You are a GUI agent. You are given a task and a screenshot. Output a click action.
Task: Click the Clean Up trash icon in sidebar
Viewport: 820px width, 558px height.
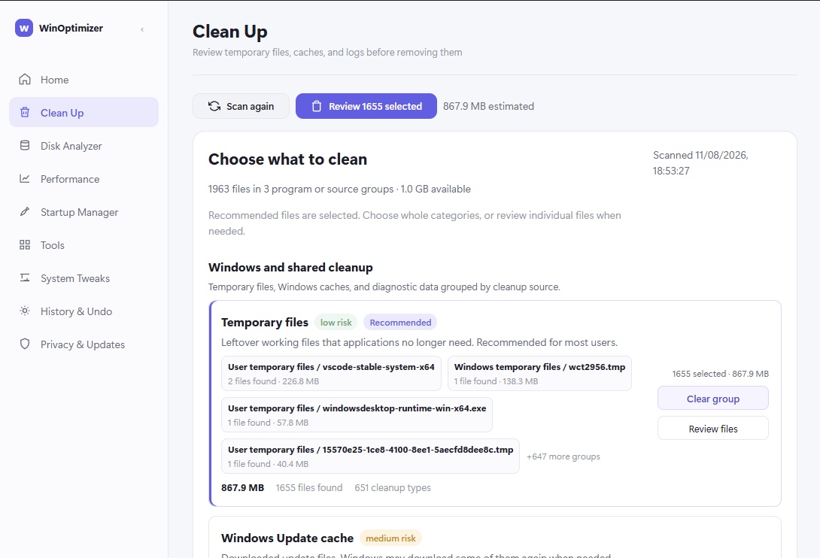[25, 113]
